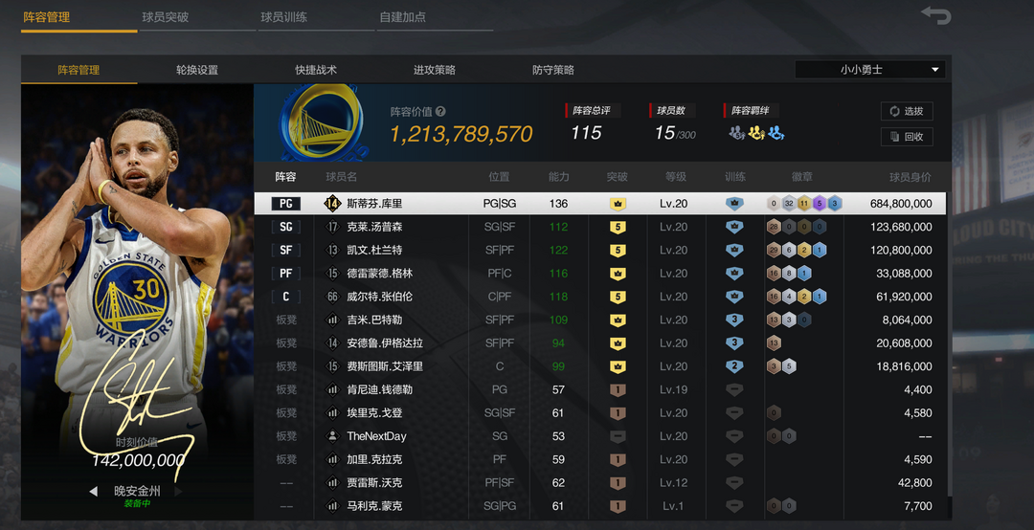Switch to the 球员训练 tab

click(x=283, y=17)
